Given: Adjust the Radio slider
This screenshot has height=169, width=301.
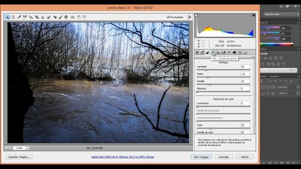Looking at the screenshot, I should 208,77.
